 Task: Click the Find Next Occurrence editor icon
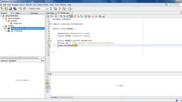(x=68, y=16)
